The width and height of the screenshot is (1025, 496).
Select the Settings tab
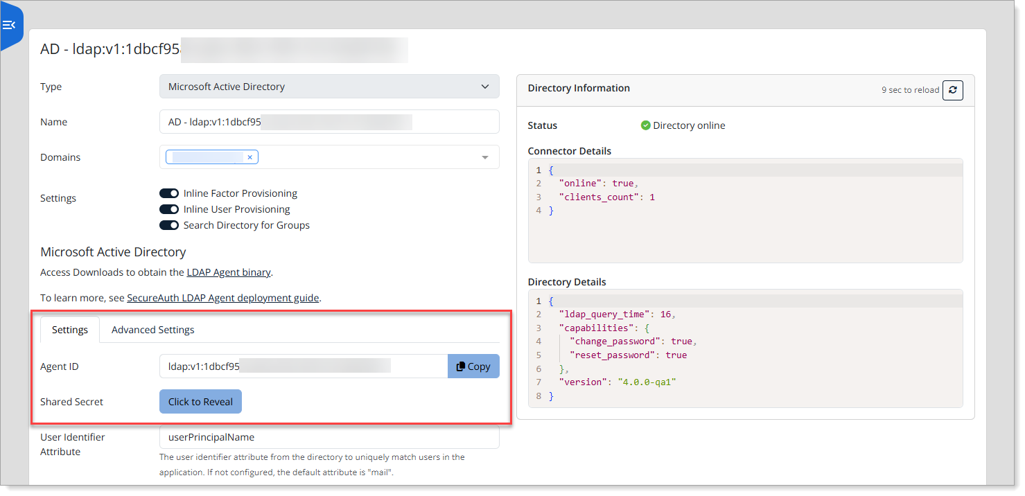[x=70, y=330]
